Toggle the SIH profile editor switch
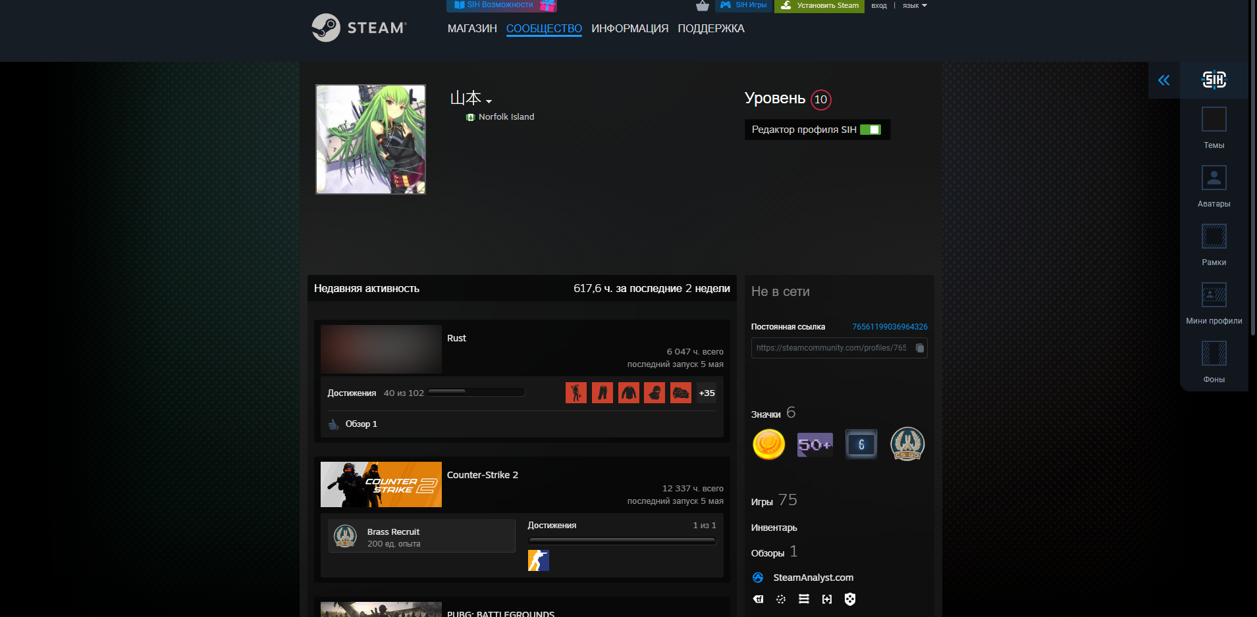The height and width of the screenshot is (617, 1257). click(870, 130)
